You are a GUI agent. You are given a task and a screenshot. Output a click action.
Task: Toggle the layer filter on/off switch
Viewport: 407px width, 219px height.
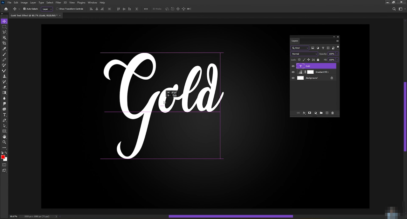pos(338,47)
